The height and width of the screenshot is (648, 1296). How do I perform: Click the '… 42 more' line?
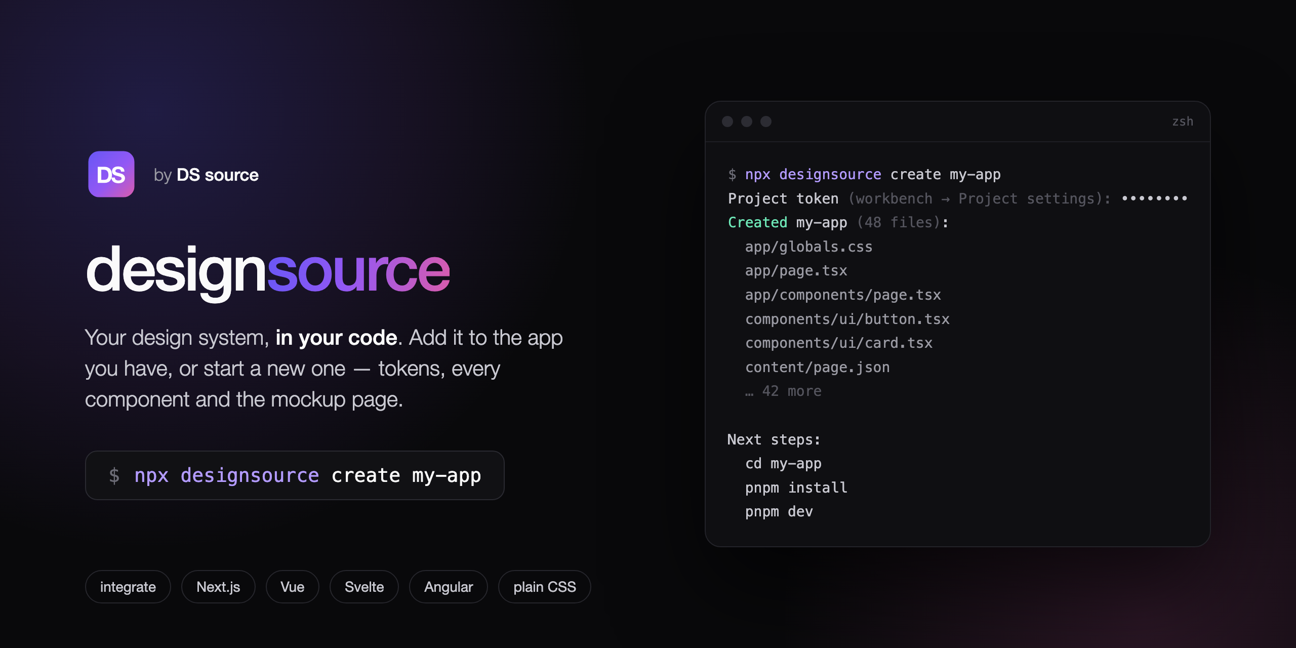click(x=783, y=391)
